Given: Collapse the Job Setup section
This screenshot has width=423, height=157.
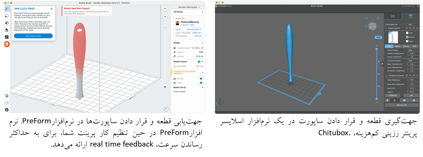Looking at the screenshot, I should tap(202, 12).
